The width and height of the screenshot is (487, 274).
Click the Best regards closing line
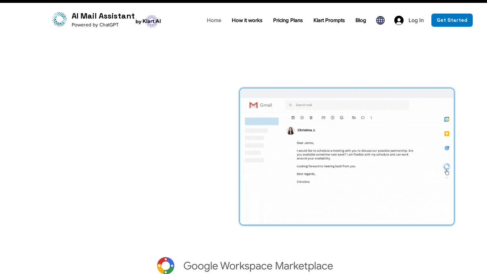click(x=306, y=174)
